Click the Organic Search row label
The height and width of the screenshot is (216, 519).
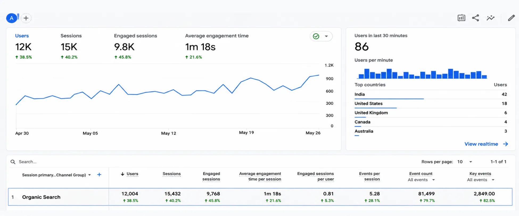tap(41, 197)
